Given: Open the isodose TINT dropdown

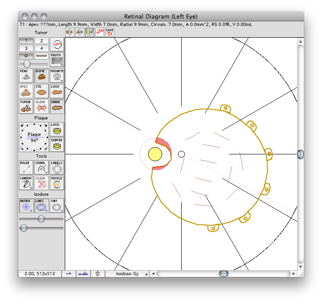Looking at the screenshot, I should pyautogui.click(x=62, y=211).
